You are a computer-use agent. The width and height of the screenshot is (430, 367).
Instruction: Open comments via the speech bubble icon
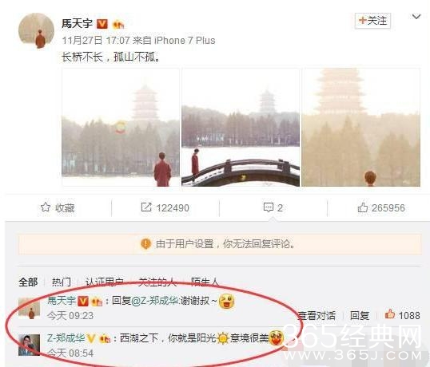[269, 207]
